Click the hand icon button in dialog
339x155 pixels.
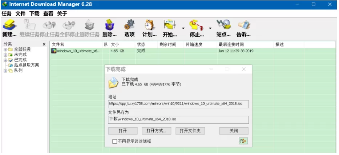243,141
